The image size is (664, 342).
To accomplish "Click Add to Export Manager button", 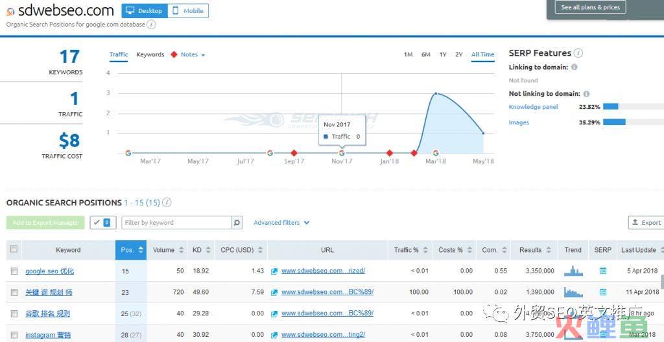I will coord(45,223).
